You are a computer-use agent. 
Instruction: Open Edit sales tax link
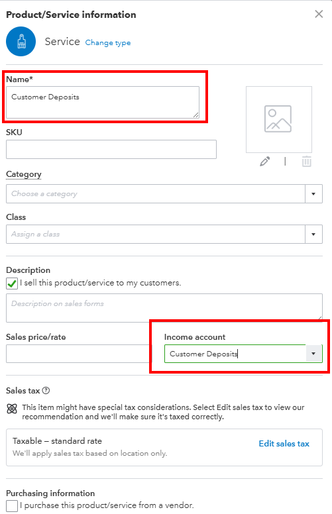(x=284, y=444)
